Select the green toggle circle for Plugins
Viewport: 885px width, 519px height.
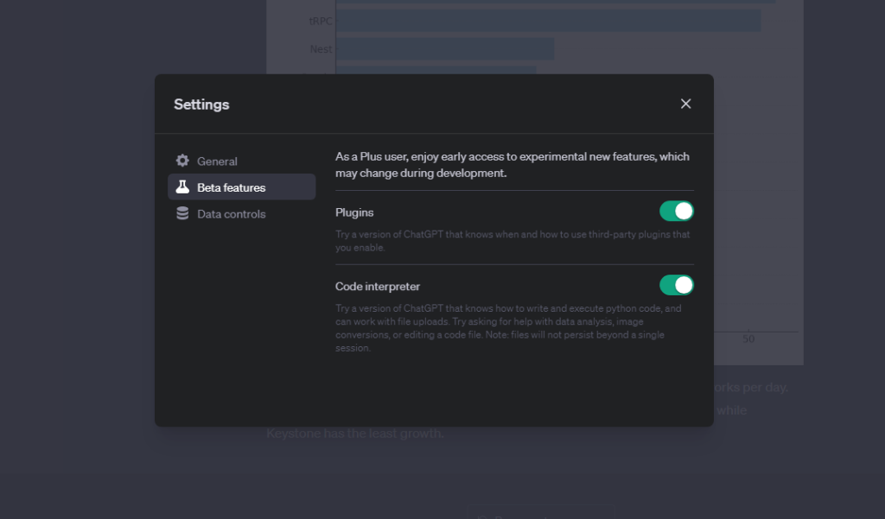(x=683, y=211)
